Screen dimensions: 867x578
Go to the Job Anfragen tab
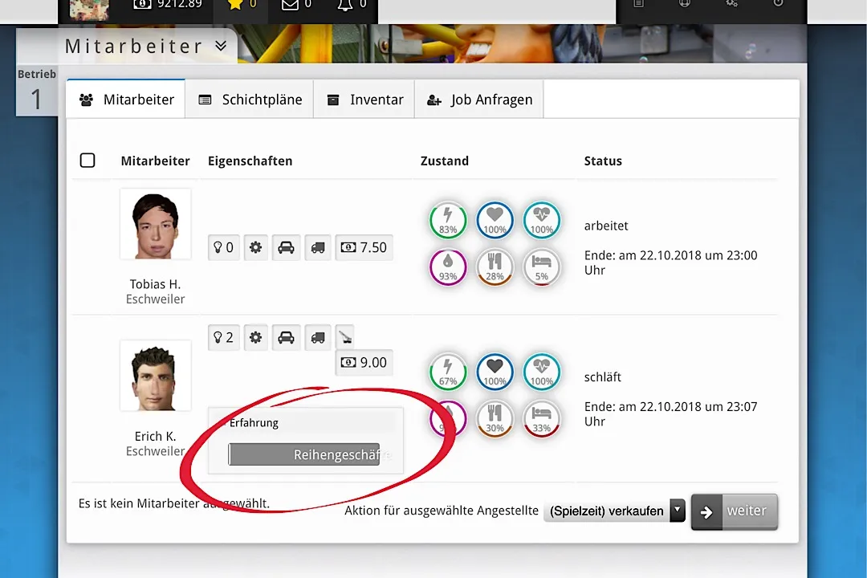(x=479, y=100)
